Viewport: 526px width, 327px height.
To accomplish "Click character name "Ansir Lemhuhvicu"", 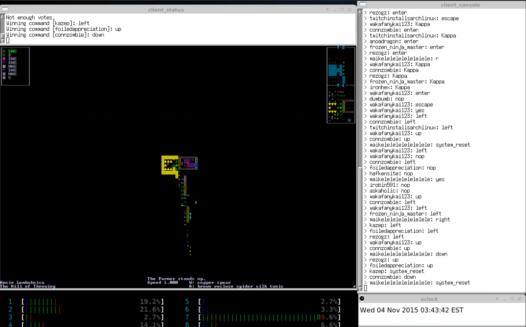I will coord(22,283).
